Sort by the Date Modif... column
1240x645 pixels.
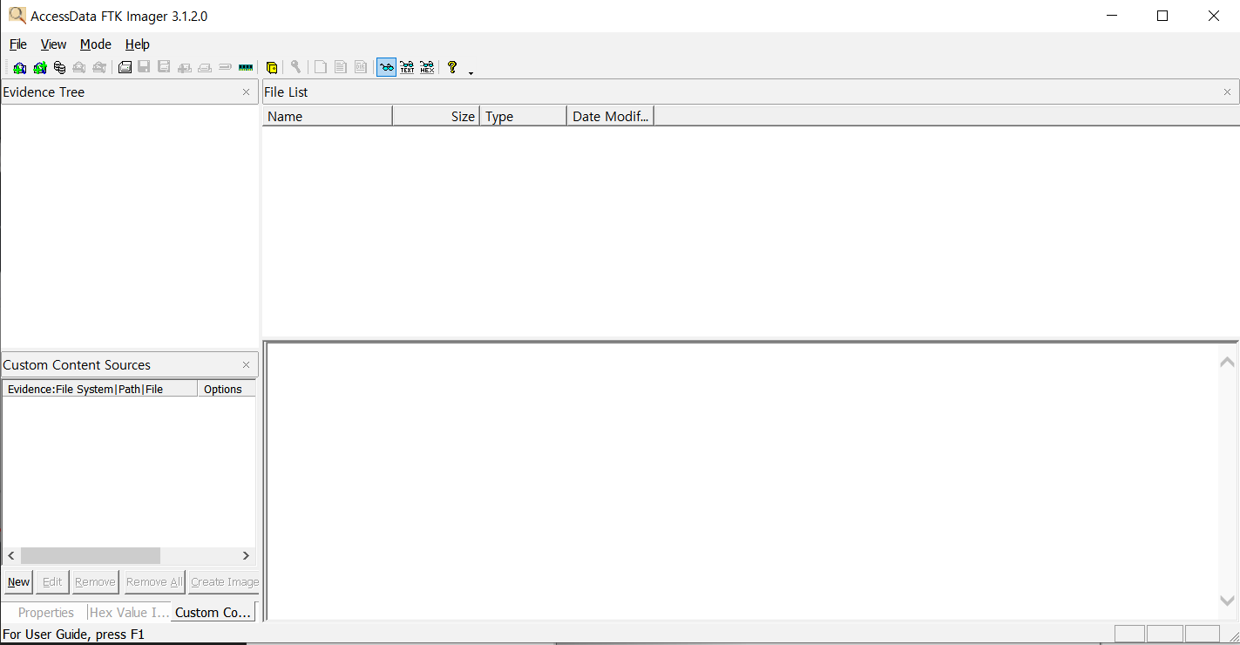click(x=611, y=117)
